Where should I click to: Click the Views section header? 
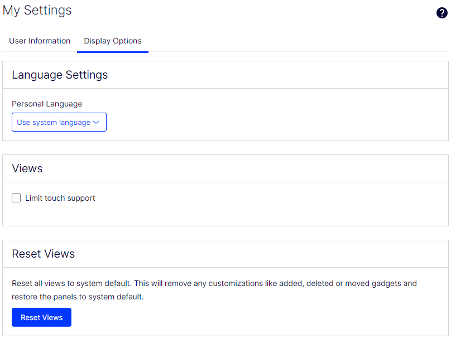coord(27,168)
